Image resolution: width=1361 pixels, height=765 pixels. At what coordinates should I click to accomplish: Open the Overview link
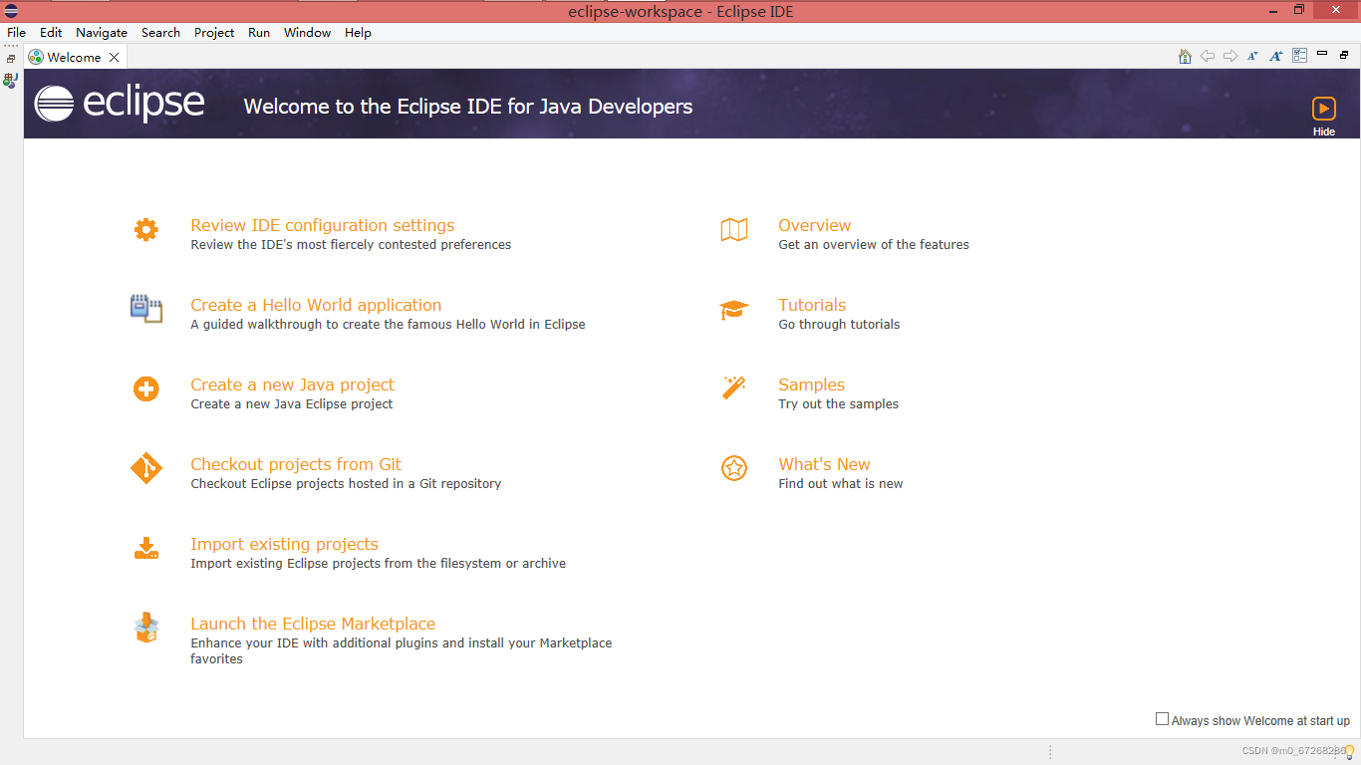(814, 225)
